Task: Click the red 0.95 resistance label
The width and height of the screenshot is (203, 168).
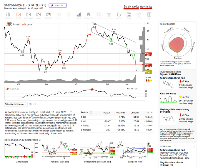Action: [148, 54]
